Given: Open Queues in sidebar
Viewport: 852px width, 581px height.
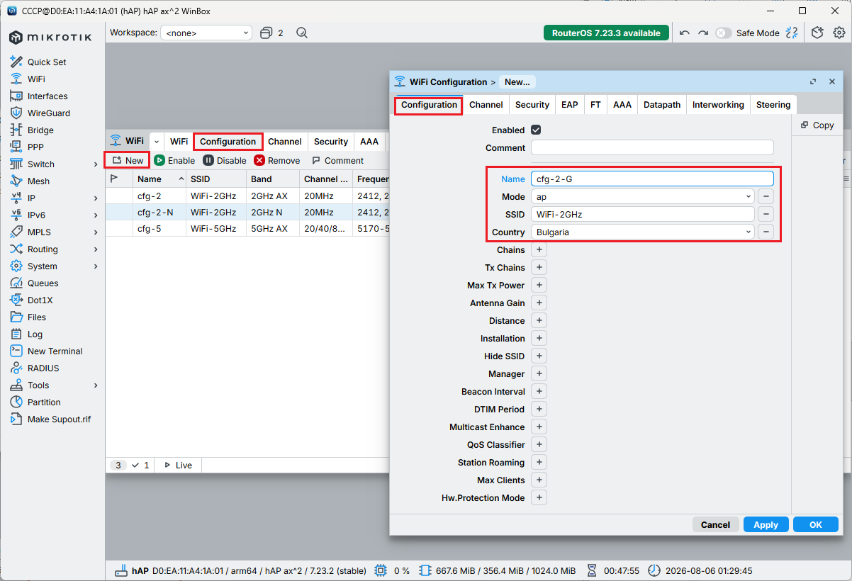Looking at the screenshot, I should [x=43, y=283].
